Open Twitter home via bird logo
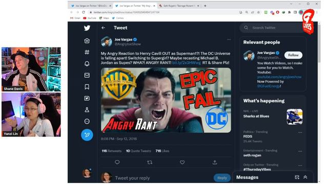The height and width of the screenshot is (184, 328). [x=87, y=28]
